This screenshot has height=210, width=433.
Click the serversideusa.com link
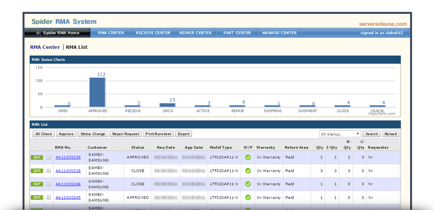click(x=383, y=24)
